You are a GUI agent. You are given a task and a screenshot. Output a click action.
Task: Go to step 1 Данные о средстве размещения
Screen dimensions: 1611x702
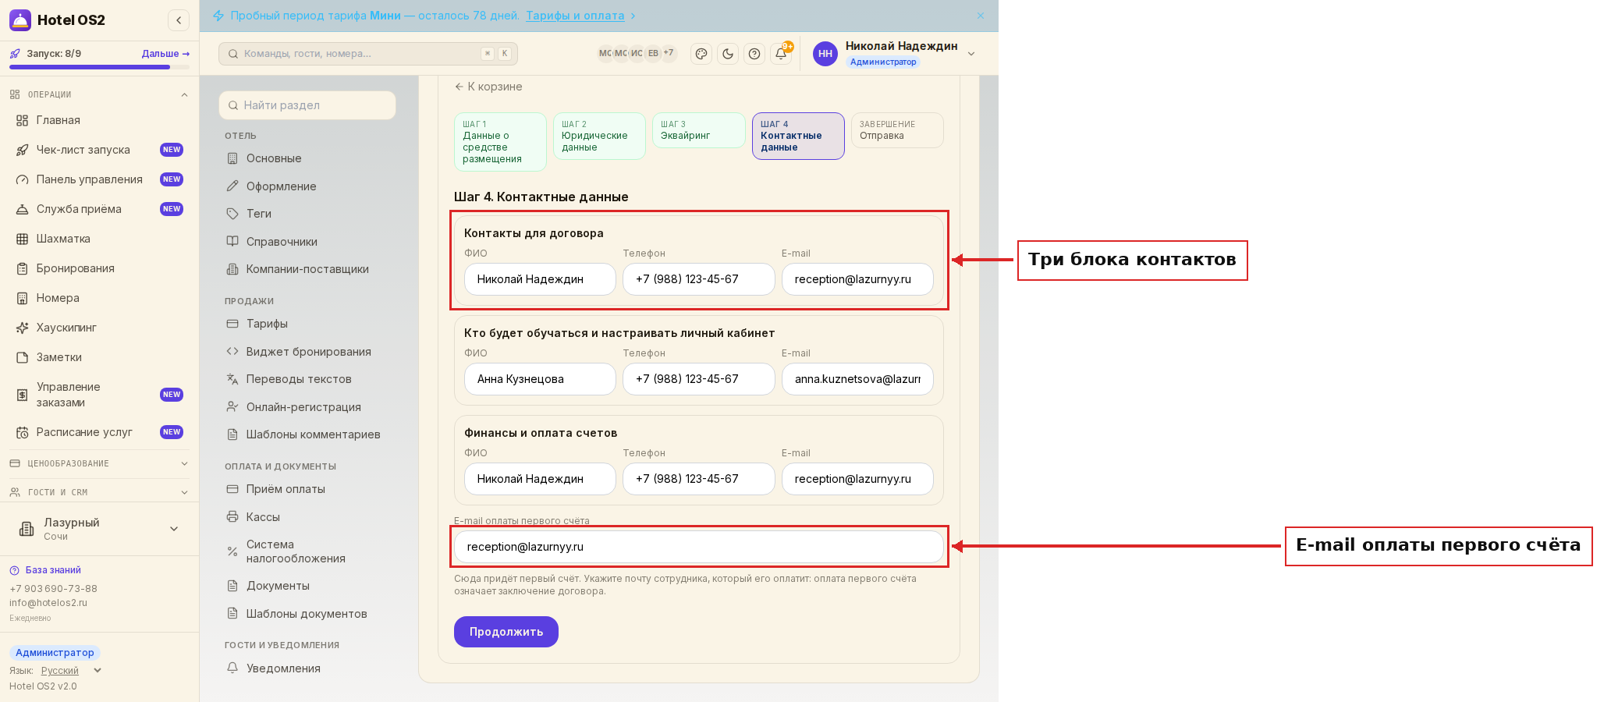coord(500,142)
